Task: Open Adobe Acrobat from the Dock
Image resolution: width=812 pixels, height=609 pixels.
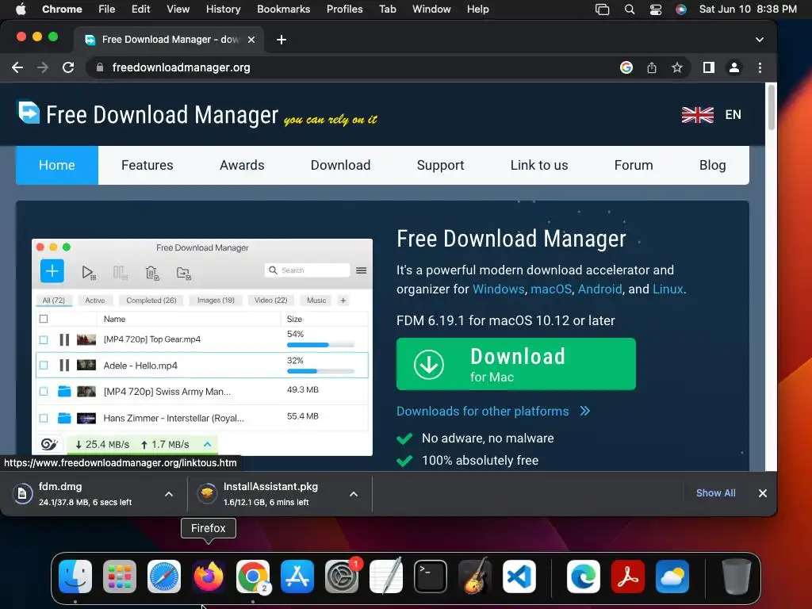Action: (628, 576)
